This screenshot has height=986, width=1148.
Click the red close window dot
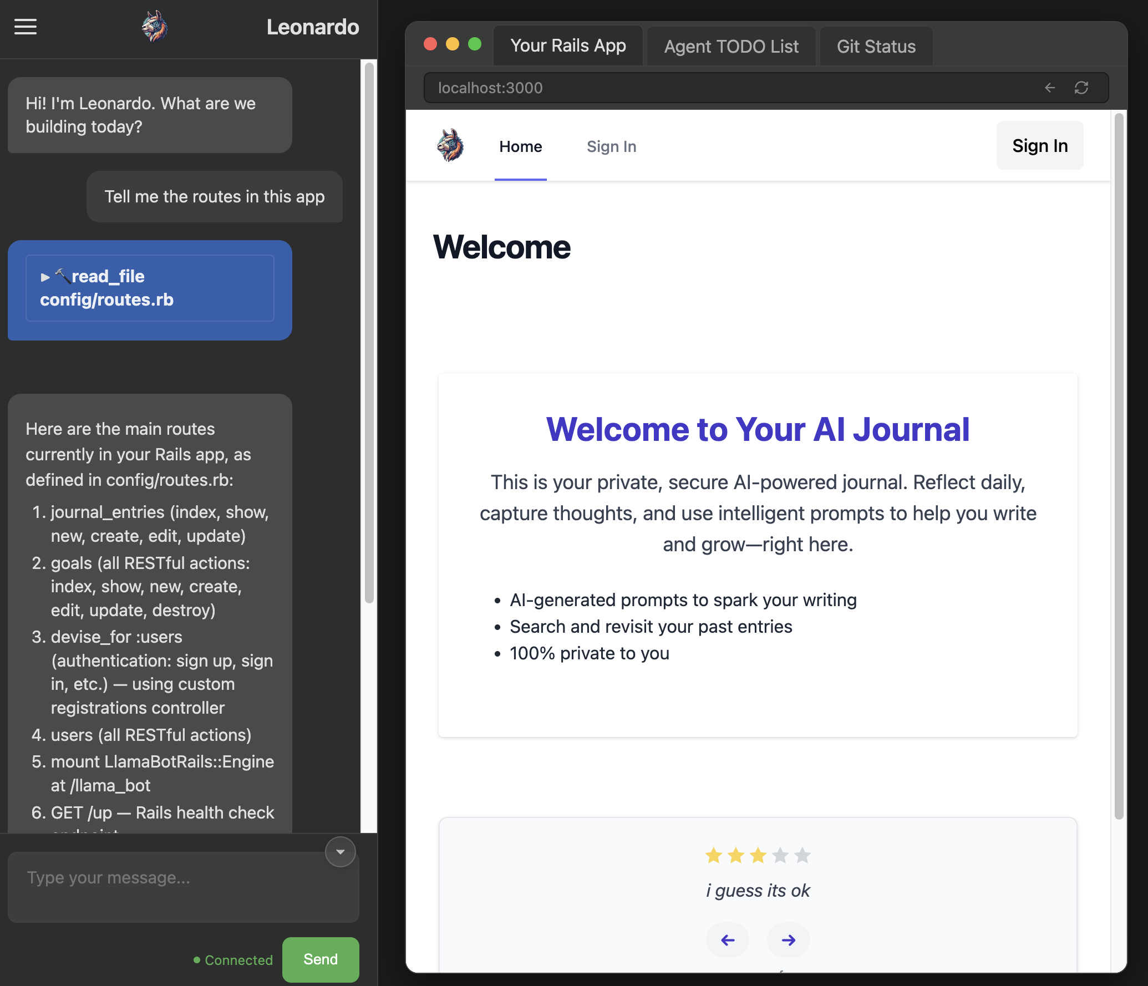point(430,44)
